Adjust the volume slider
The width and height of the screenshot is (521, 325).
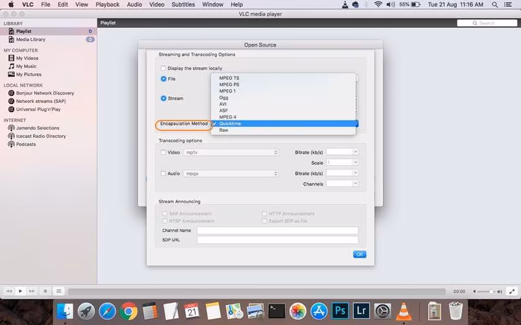click(486, 291)
